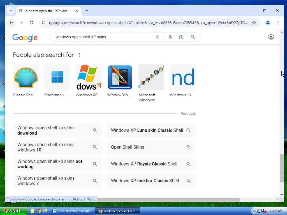Click the scroll-down arrow of the page
The height and width of the screenshot is (215, 287).
click(x=282, y=195)
